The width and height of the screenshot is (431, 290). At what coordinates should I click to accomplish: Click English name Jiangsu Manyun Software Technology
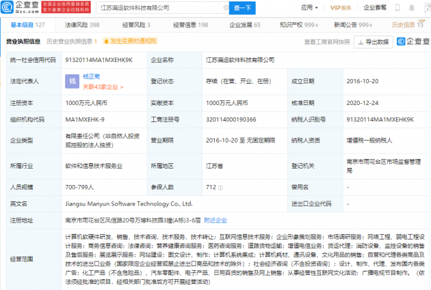(129, 203)
